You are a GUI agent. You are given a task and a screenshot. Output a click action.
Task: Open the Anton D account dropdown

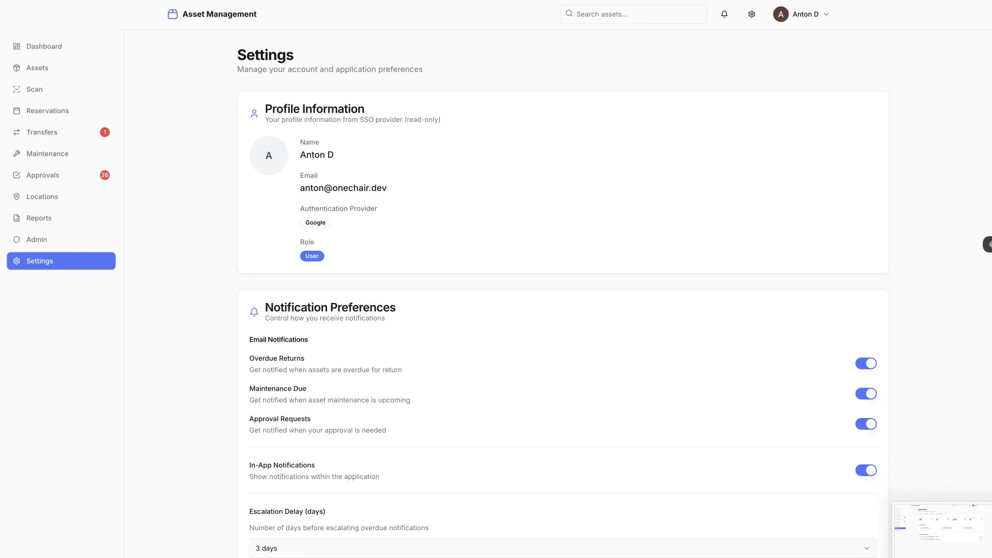(802, 14)
